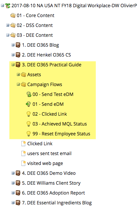140x208 pixels.
Task: Open 7. DEE Essential Ingredients Blog
Action: point(57,203)
